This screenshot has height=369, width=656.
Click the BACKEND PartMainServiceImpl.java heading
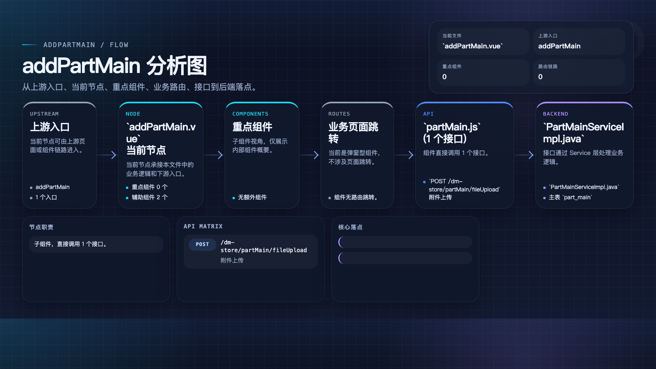583,132
